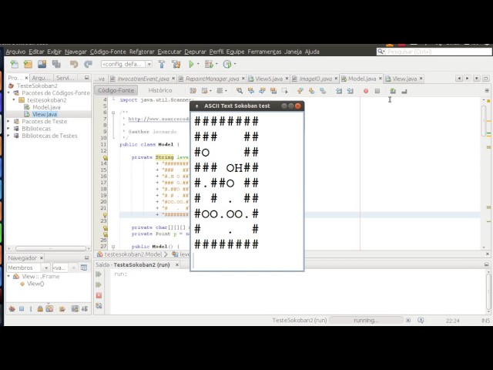Click the Stop Macro Recording square icon
This screenshot has width=493, height=370.
coord(377,91)
